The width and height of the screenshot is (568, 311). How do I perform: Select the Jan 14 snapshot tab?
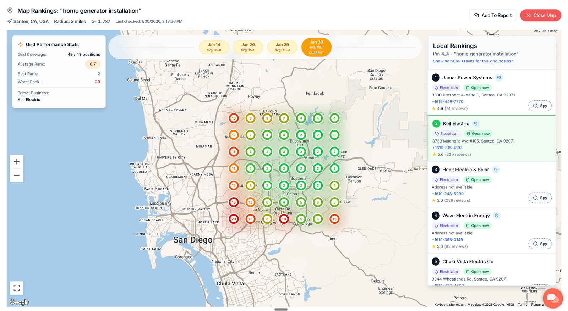click(214, 47)
